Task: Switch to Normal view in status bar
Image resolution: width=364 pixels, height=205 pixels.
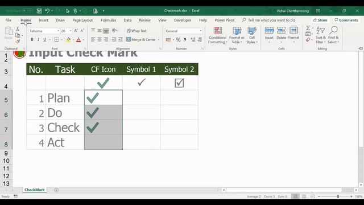Action: click(x=295, y=196)
